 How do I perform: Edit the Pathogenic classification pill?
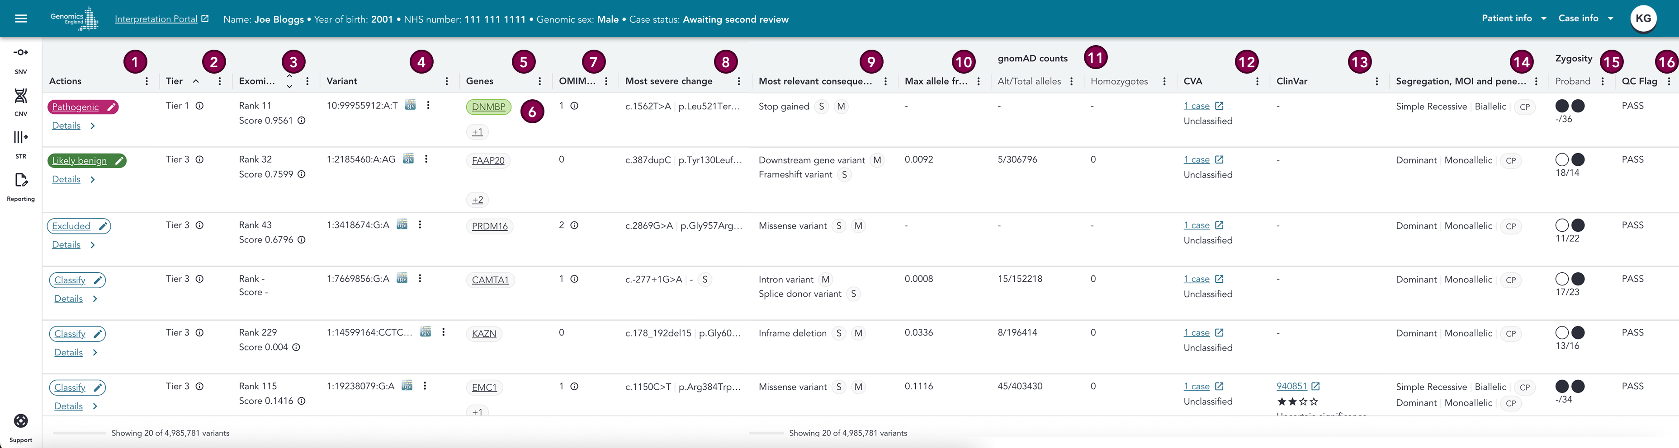pyautogui.click(x=83, y=107)
